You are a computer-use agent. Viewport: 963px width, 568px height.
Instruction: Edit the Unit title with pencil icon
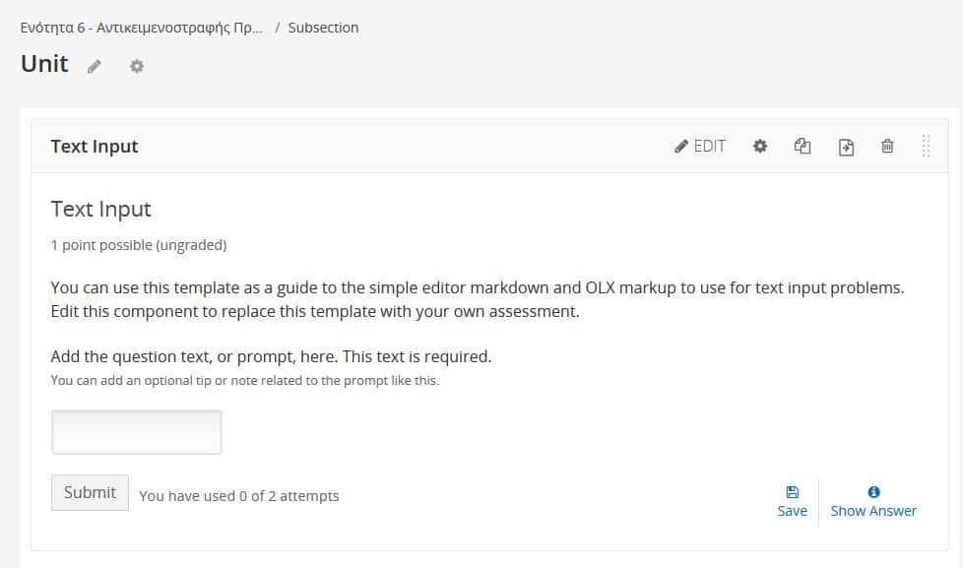click(94, 66)
